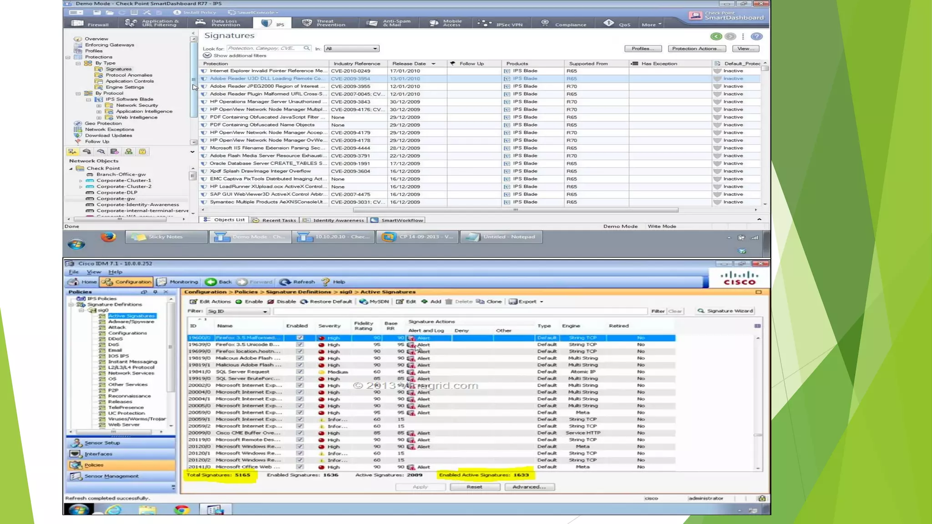Switch to the Firewall tab
Image resolution: width=932 pixels, height=524 pixels.
pyautogui.click(x=90, y=23)
